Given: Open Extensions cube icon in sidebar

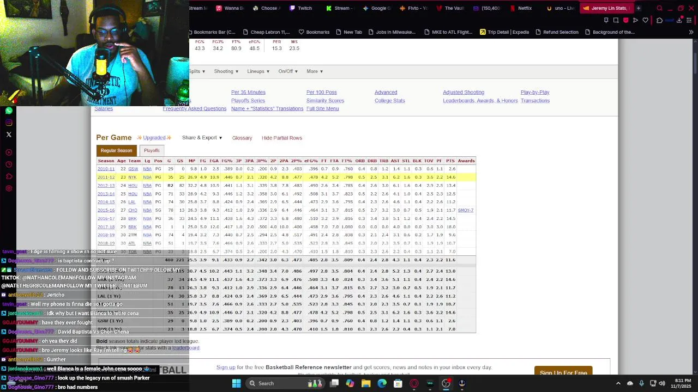Looking at the screenshot, I should 9,176.
